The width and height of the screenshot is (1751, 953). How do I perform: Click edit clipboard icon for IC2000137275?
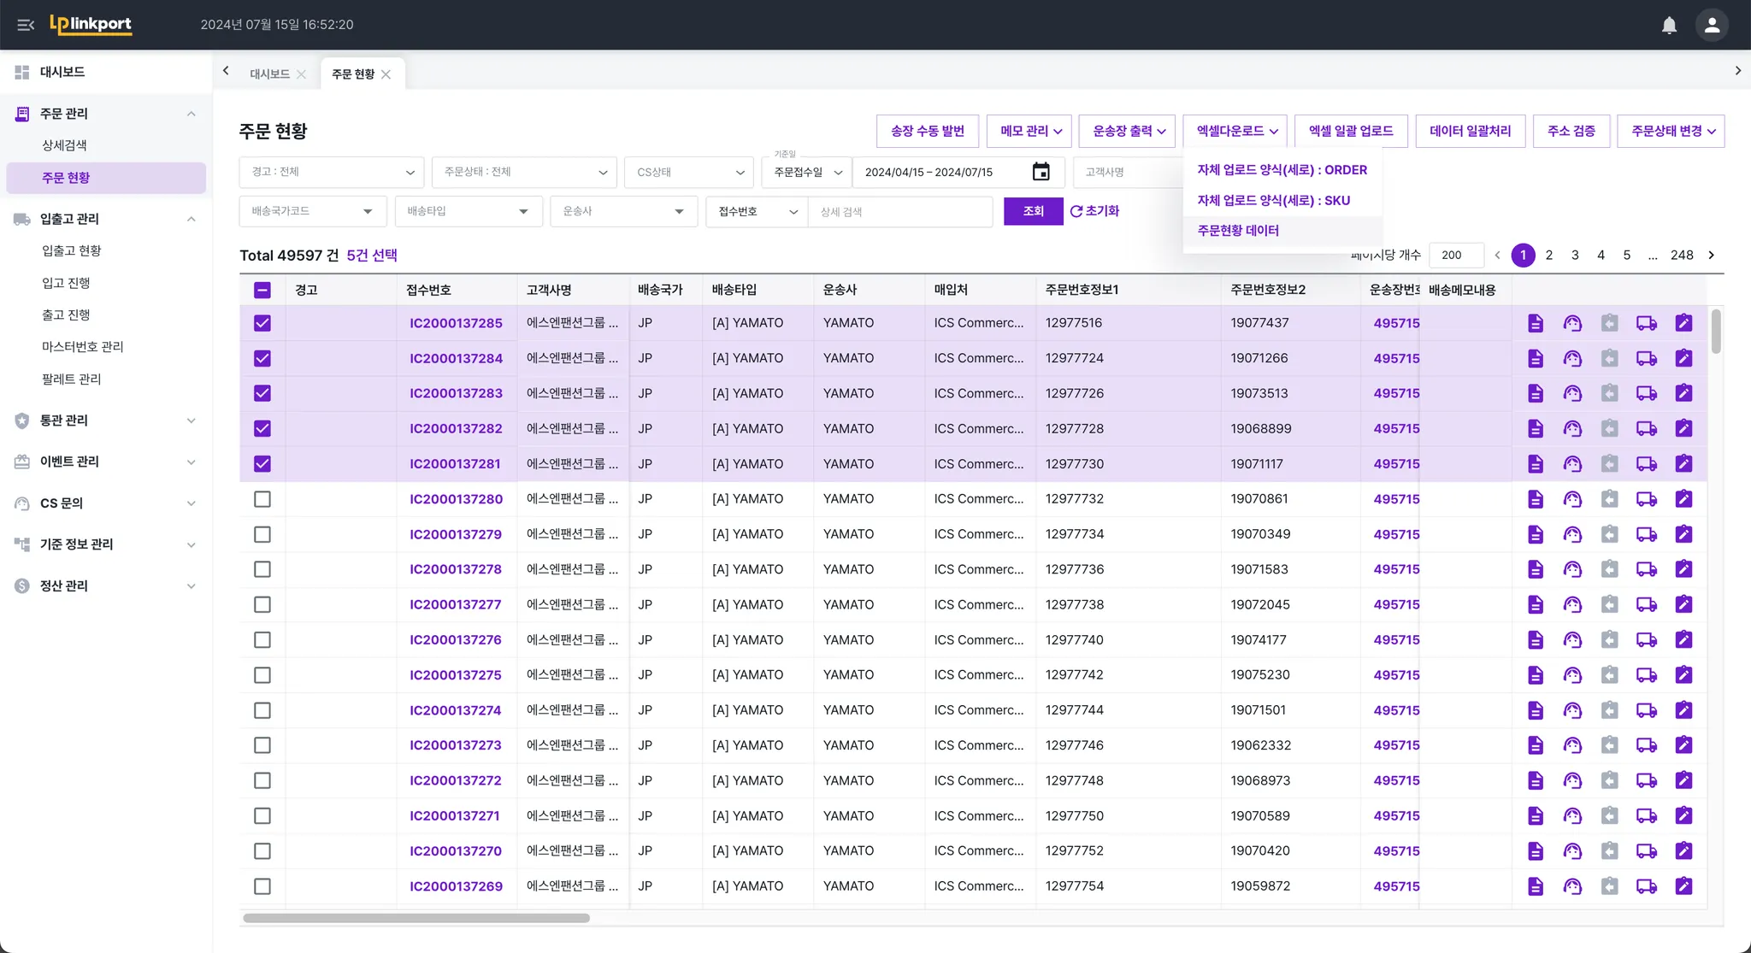tap(1683, 675)
